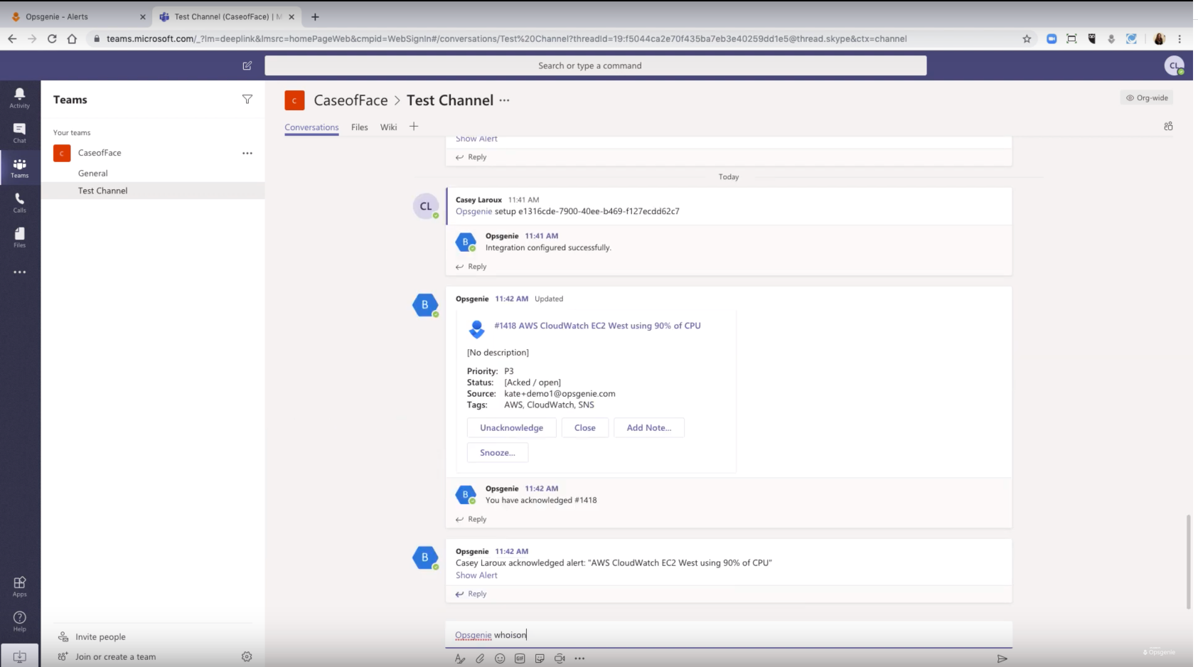Send the message with arrow icon
1198x667 pixels.
pyautogui.click(x=1002, y=658)
